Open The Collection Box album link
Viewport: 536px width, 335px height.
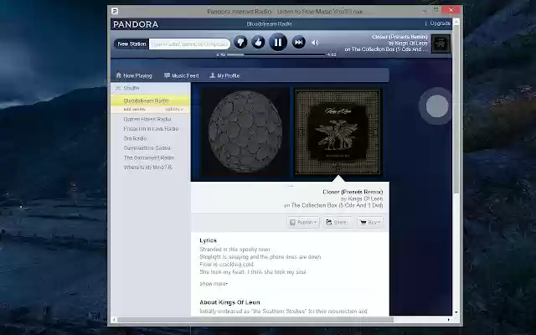333,205
